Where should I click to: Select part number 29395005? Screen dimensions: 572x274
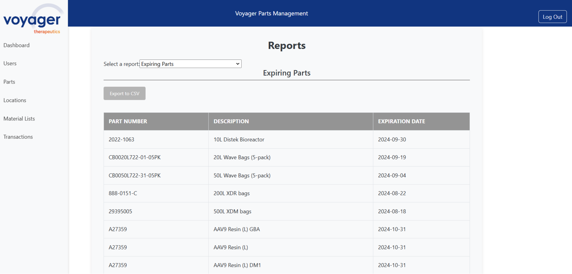[120, 212]
